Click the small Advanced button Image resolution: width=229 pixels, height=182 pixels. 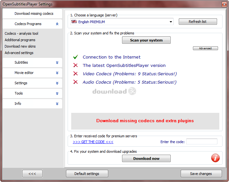(x=205, y=48)
